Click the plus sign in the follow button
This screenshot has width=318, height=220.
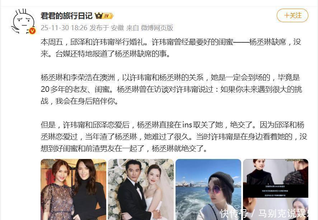pos(286,15)
